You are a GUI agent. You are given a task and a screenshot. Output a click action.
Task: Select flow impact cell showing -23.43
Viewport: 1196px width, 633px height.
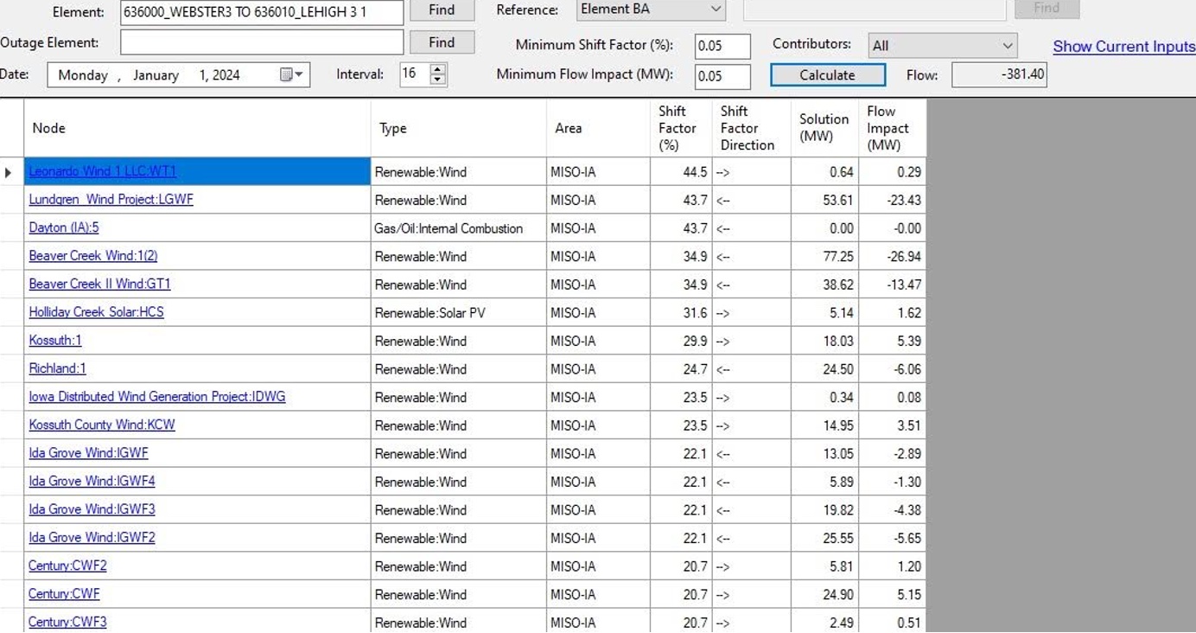(x=893, y=200)
